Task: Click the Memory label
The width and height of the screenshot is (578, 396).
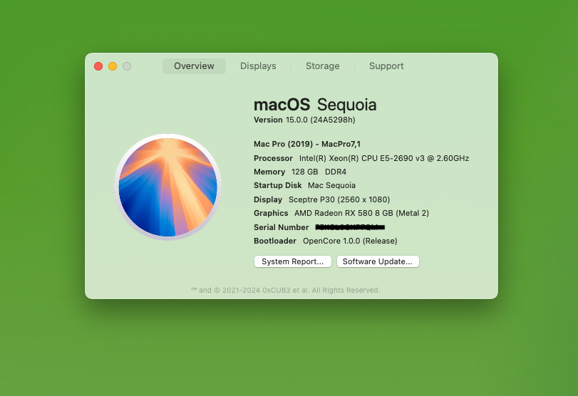Action: [x=269, y=172]
